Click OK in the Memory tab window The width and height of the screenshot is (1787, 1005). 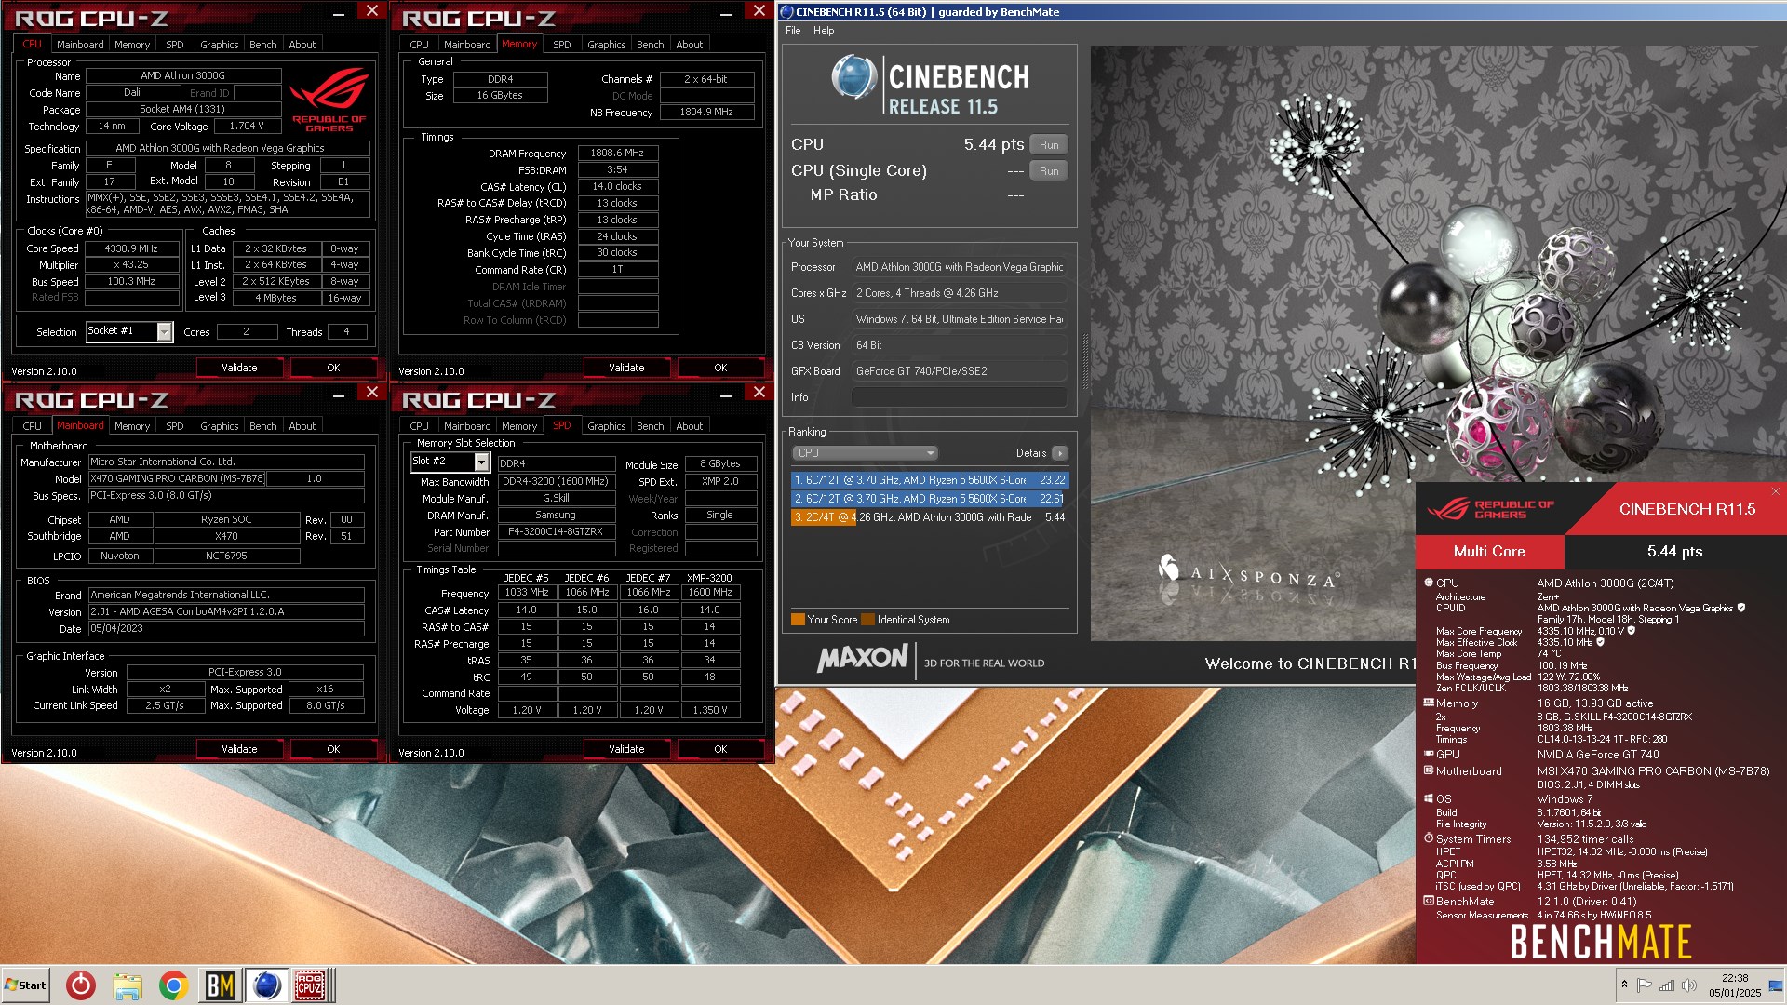pyautogui.click(x=720, y=368)
